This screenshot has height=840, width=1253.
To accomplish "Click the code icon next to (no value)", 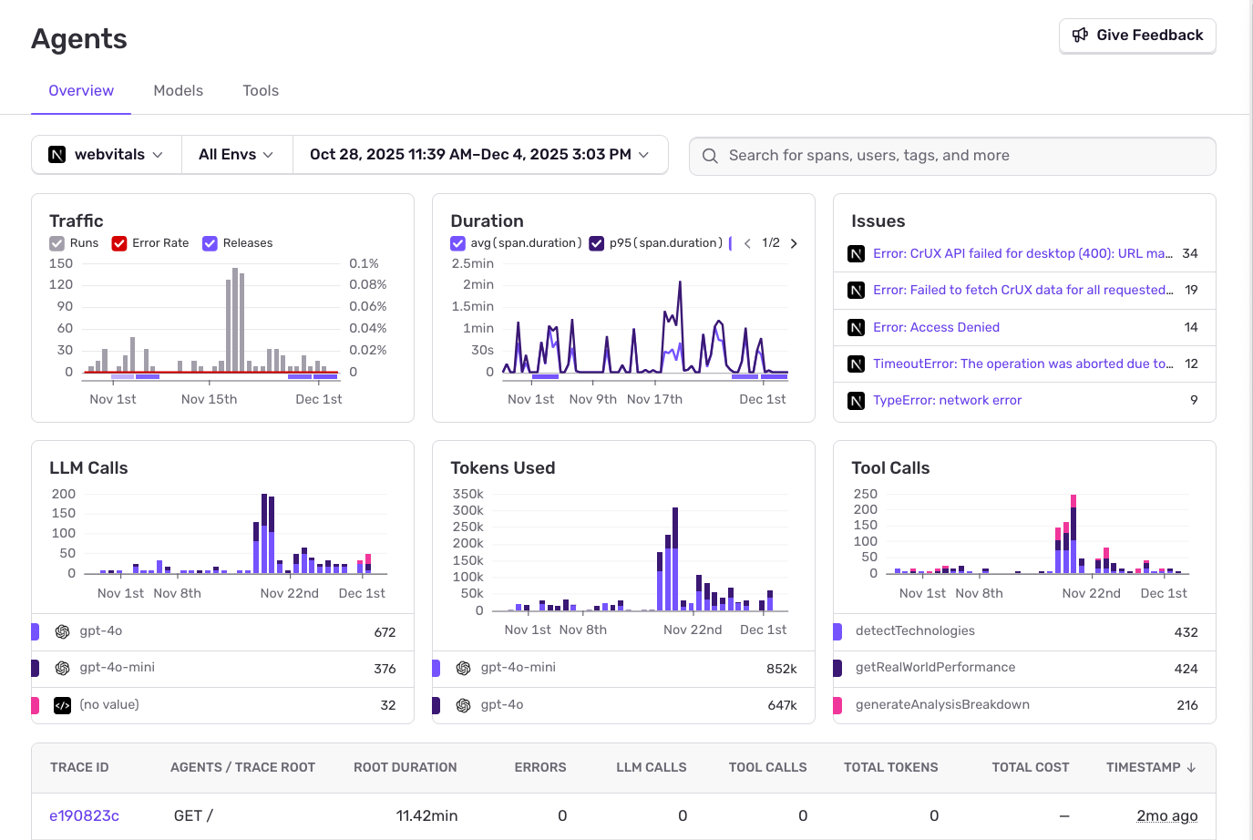I will [61, 704].
